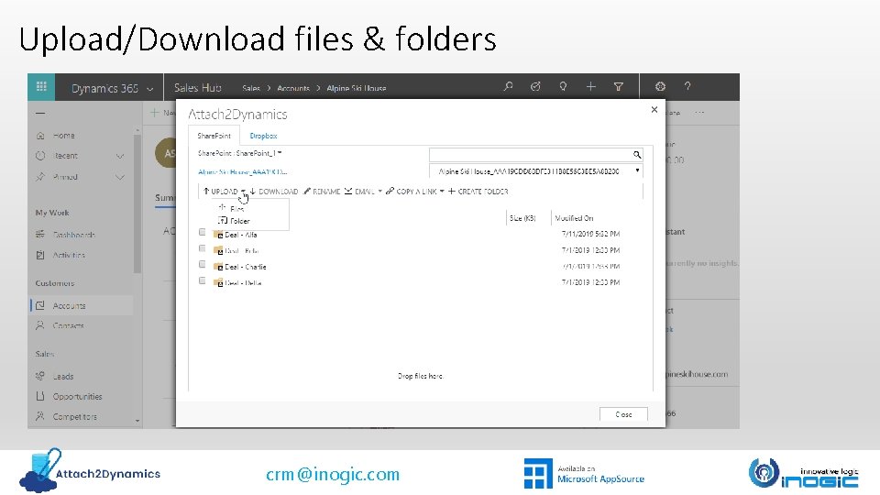The image size is (880, 495).
Task: Go to Accounts in the breadcrumb
Action: [293, 88]
